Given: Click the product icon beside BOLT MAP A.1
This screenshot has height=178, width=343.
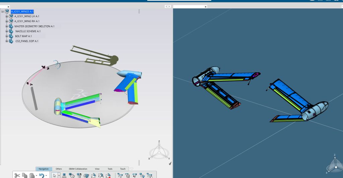Looking at the screenshot, I should point(11,36).
